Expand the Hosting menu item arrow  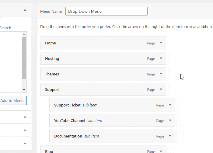point(161,58)
